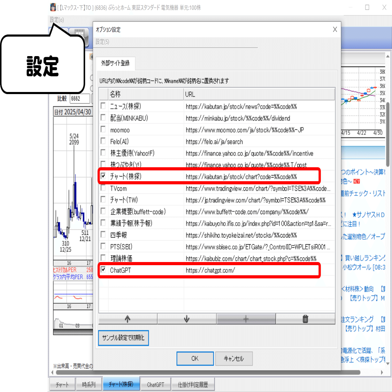The image size is (392, 392).
Task: Select the 外部サイト登録 tab
Action: (x=115, y=64)
